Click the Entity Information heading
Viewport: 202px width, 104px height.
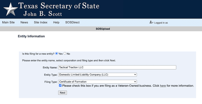click(x=31, y=36)
